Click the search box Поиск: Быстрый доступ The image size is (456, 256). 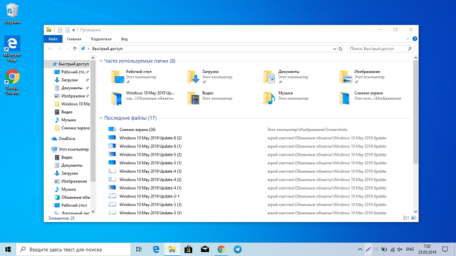tap(380, 49)
